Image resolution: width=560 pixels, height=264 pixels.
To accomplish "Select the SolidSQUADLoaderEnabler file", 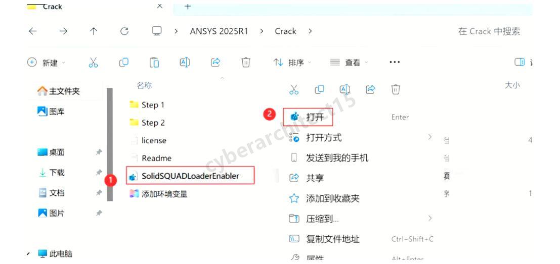I will 190,176.
